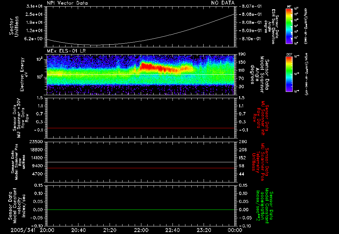Click the NF color bar legend
Image resolution: width=339 pixels, height=234 pixels.
[289, 26]
